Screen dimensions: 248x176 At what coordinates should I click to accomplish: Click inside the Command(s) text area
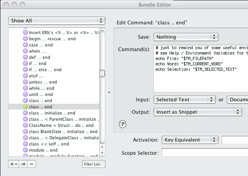point(201,68)
